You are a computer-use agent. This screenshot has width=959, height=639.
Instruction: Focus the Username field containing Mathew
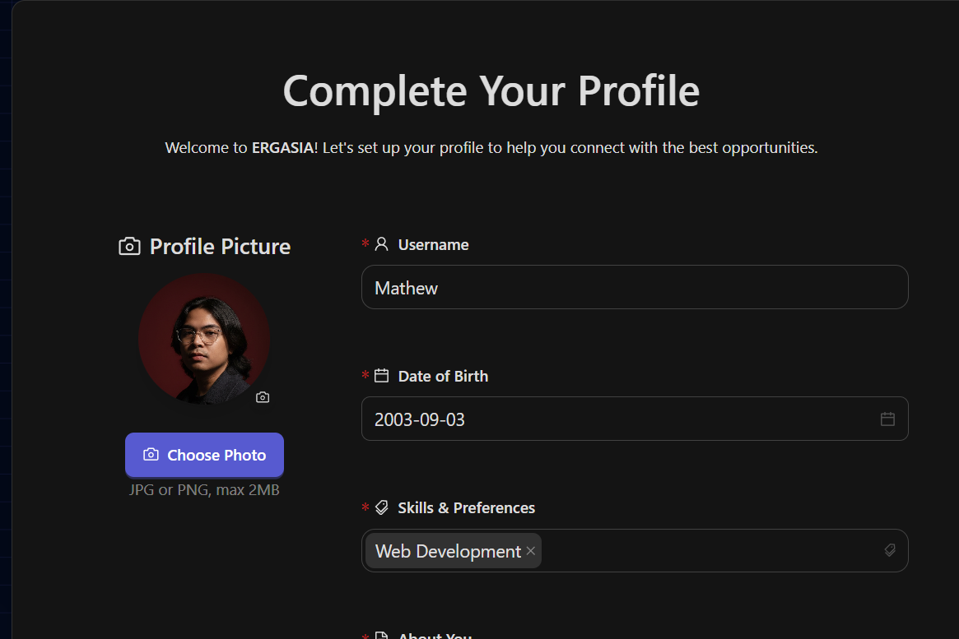tap(634, 288)
